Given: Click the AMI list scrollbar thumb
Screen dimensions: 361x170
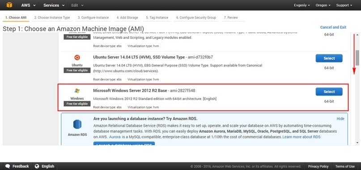Looking at the screenshot, I should click(357, 58).
